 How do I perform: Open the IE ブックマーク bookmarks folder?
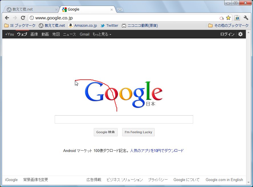tap(20, 25)
